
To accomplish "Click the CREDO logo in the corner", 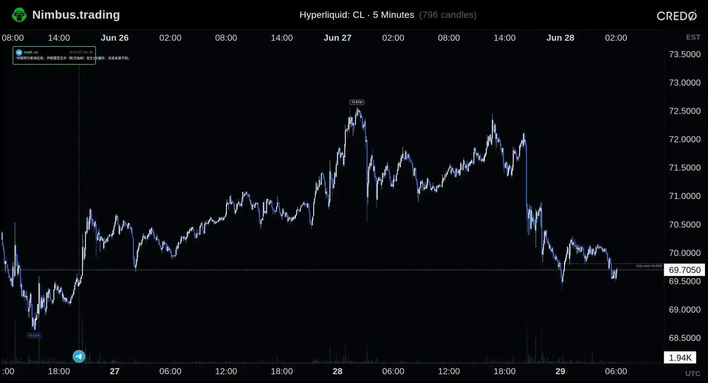I will click(x=677, y=15).
